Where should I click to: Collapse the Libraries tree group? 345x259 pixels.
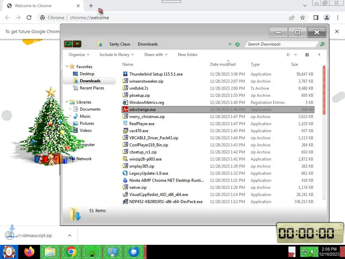coord(67,102)
